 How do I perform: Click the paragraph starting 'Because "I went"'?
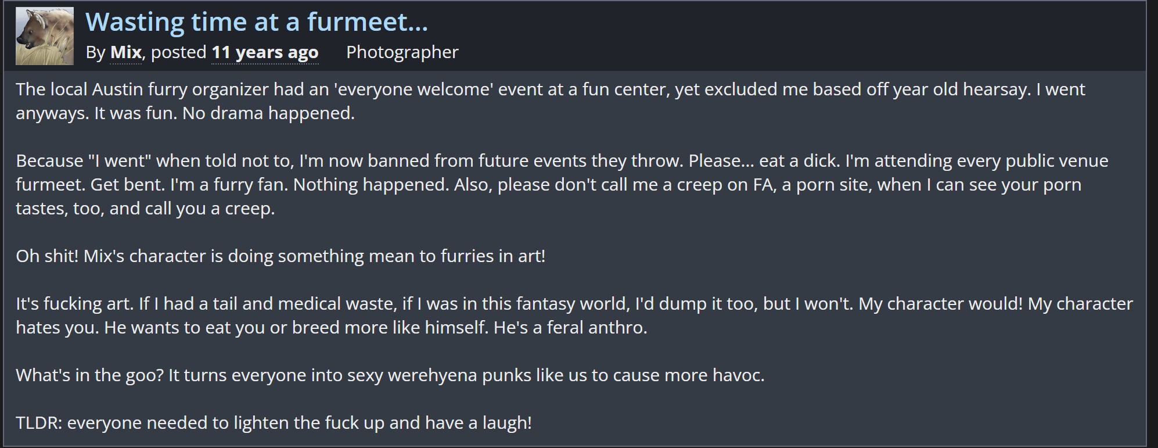pyautogui.click(x=562, y=184)
